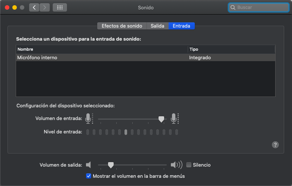
Task: Click the Volumen de salida slider thumb
Action: tap(111, 165)
